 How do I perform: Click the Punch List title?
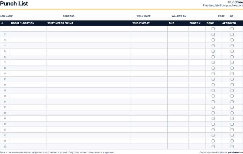coord(14,3)
